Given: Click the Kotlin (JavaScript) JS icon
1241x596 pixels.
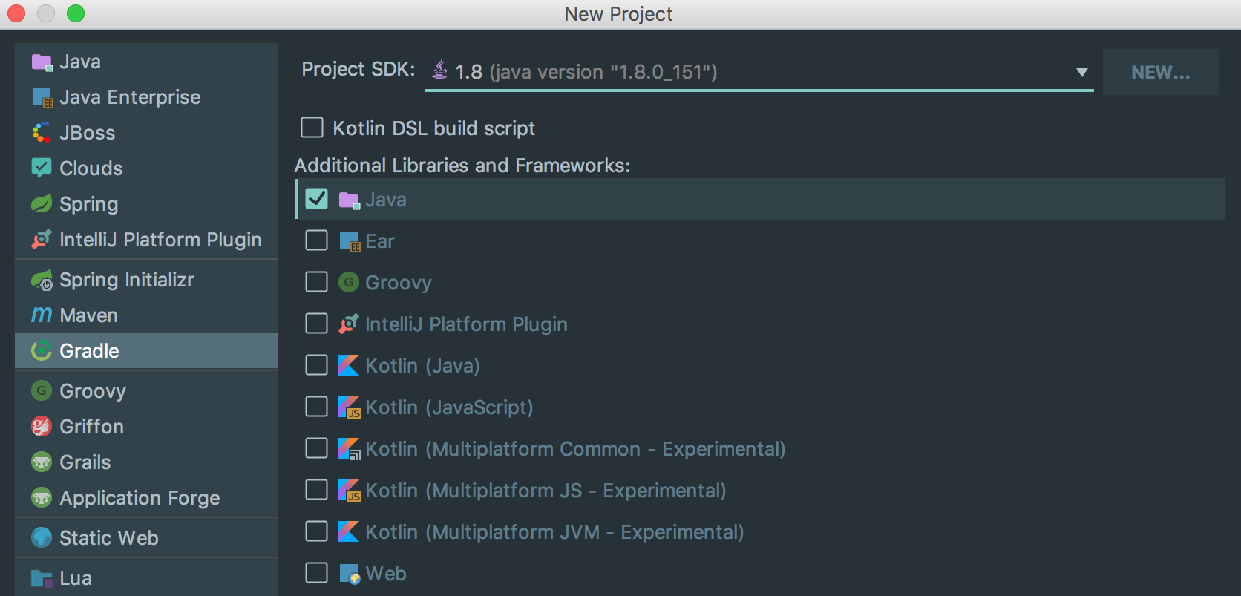Looking at the screenshot, I should 349,407.
